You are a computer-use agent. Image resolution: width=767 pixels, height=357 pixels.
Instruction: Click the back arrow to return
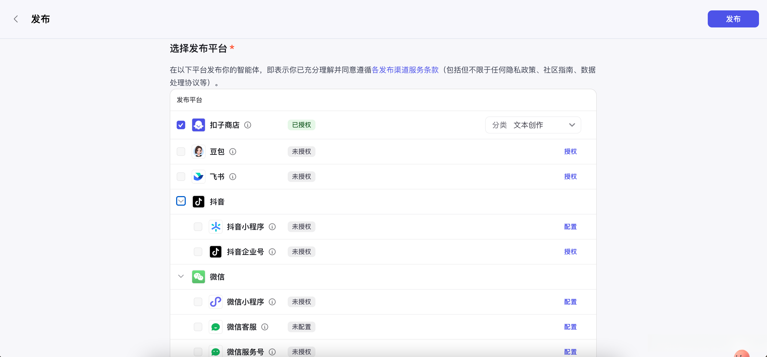16,19
